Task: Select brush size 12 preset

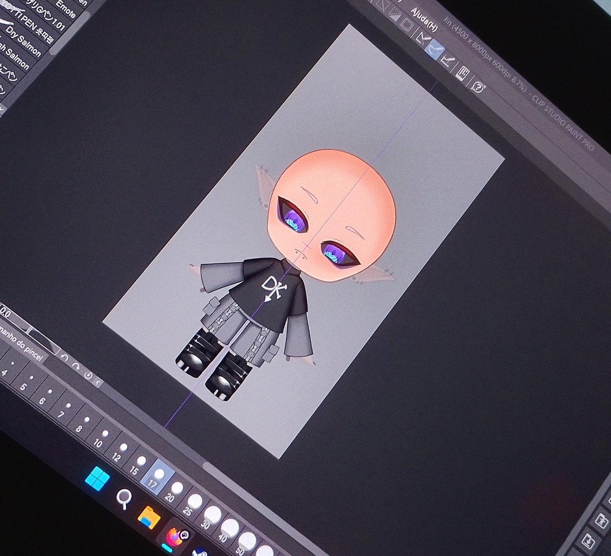Action: point(120,451)
